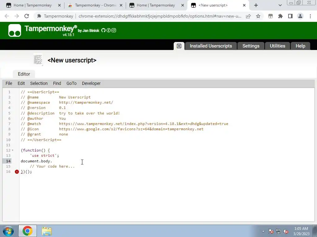The width and height of the screenshot is (317, 237).
Task: Click the @description line in the editor
Action: (70, 113)
